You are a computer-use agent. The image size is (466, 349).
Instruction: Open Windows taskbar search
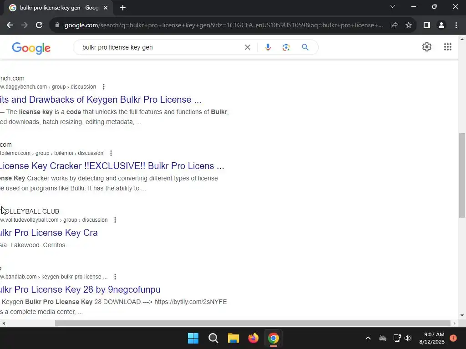point(213,338)
